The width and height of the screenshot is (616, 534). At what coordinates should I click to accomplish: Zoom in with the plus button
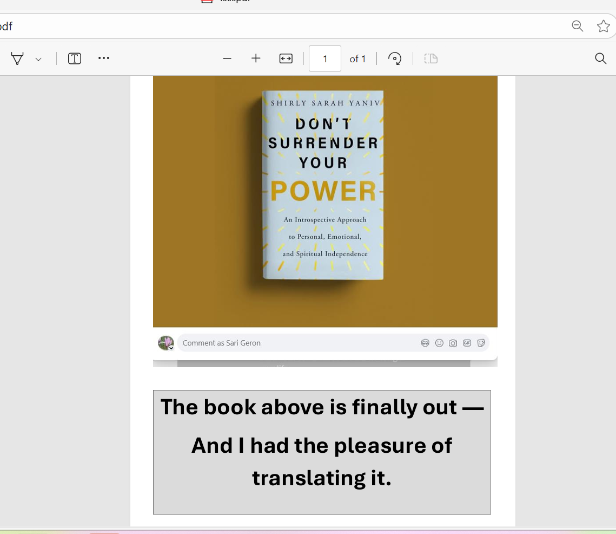(x=256, y=58)
